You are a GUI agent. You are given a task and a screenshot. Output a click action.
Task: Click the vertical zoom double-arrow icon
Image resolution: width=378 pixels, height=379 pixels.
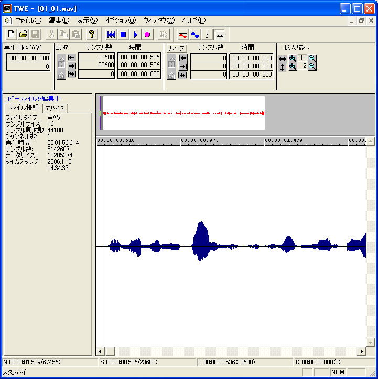(x=282, y=67)
